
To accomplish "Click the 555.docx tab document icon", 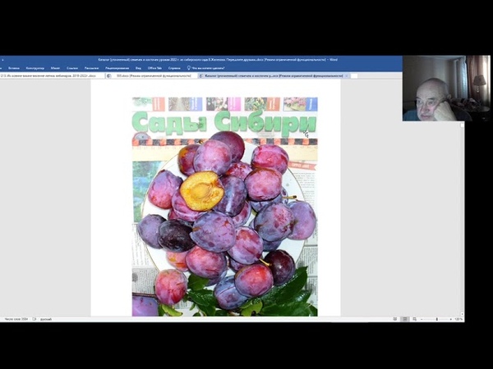I will (109, 76).
